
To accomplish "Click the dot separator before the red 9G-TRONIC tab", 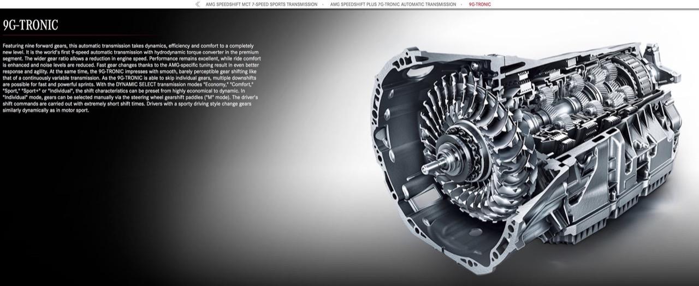I will click(462, 4).
